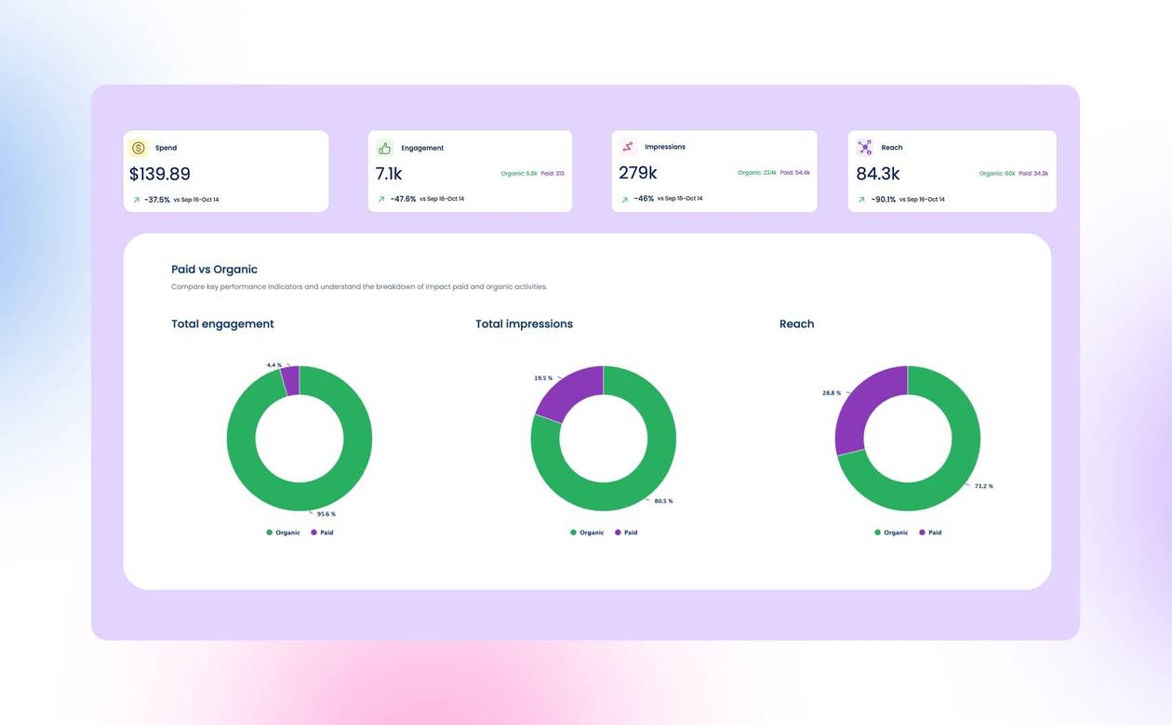Click the 80.5 % label on impressions chart

coord(663,501)
